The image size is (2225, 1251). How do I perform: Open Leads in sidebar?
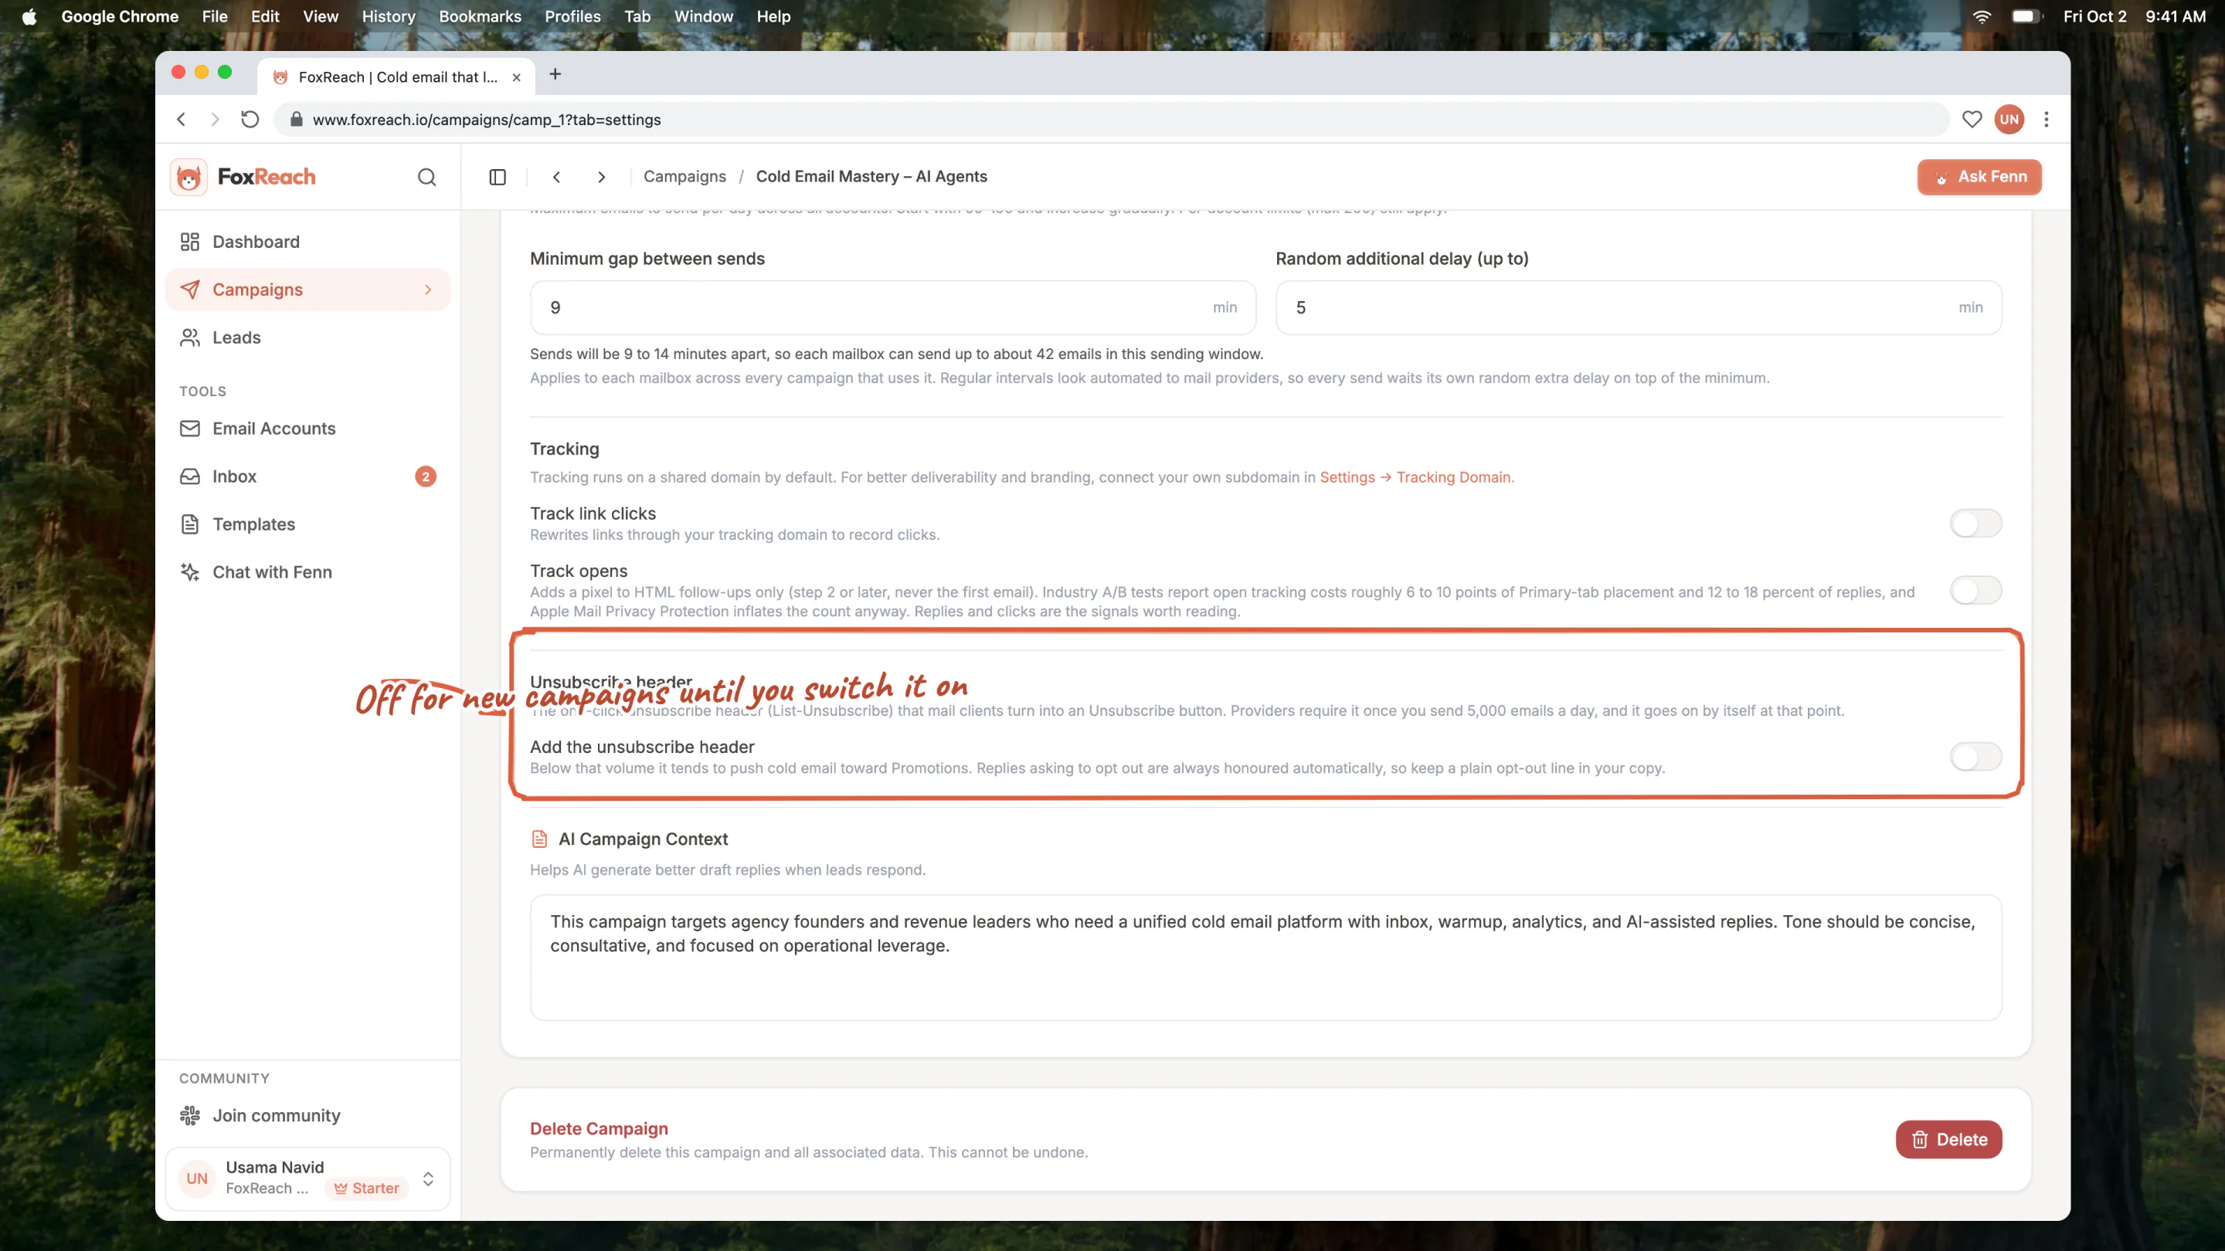coord(307,337)
